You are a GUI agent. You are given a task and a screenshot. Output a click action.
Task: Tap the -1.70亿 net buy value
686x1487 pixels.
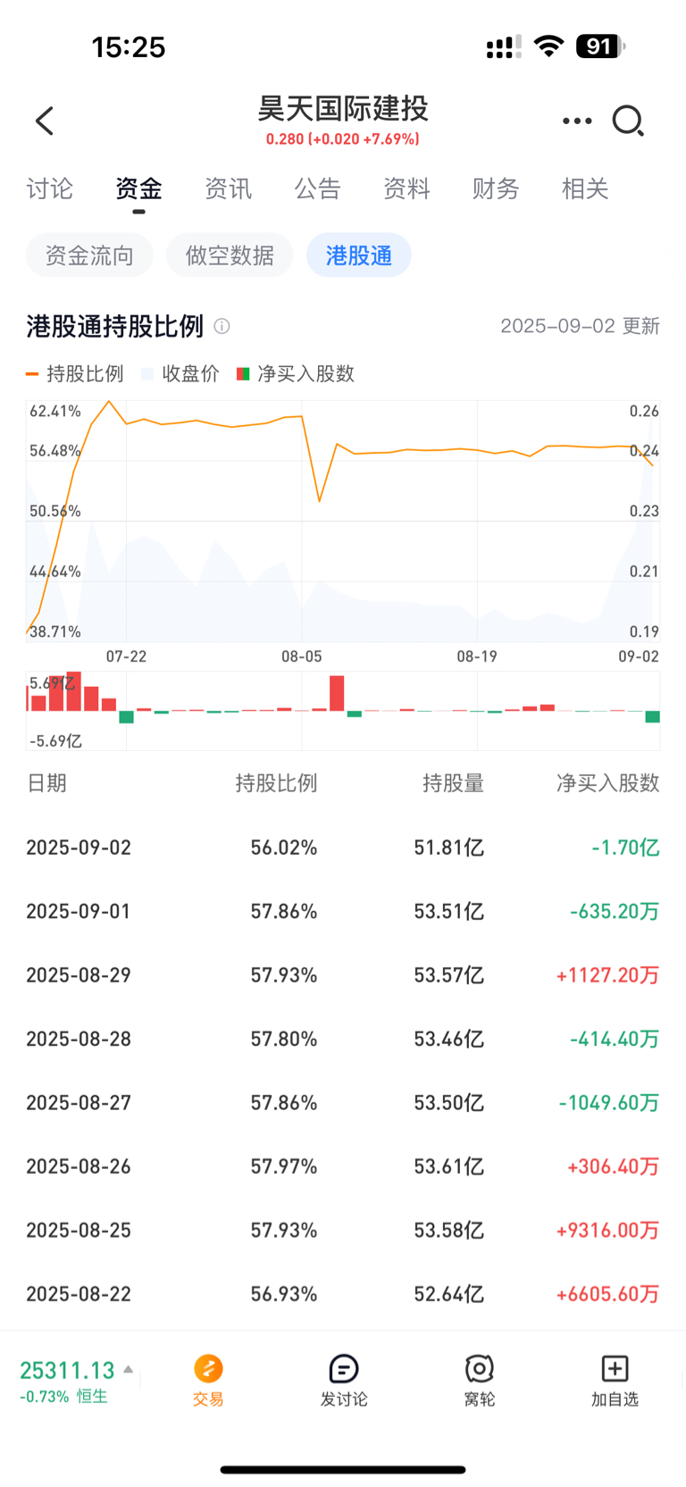(625, 848)
